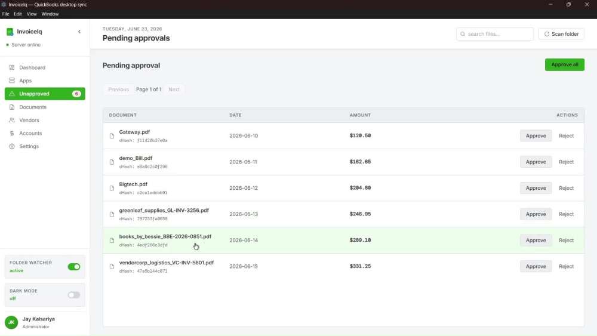Open the Window menu
The height and width of the screenshot is (336, 597).
point(50,14)
